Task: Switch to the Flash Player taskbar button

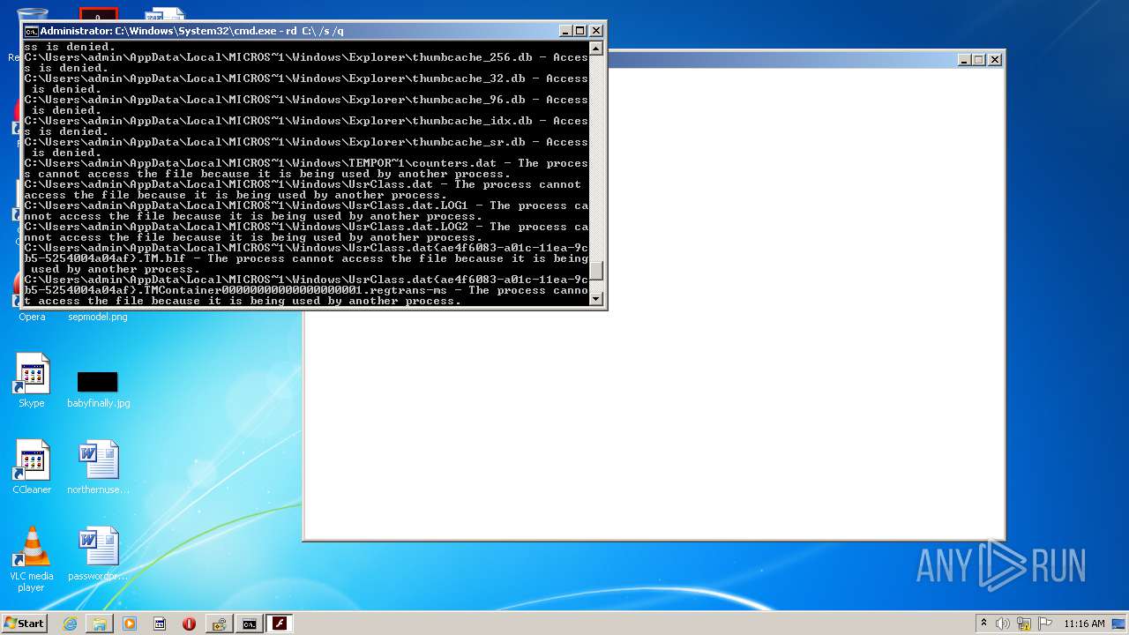Action: click(280, 624)
